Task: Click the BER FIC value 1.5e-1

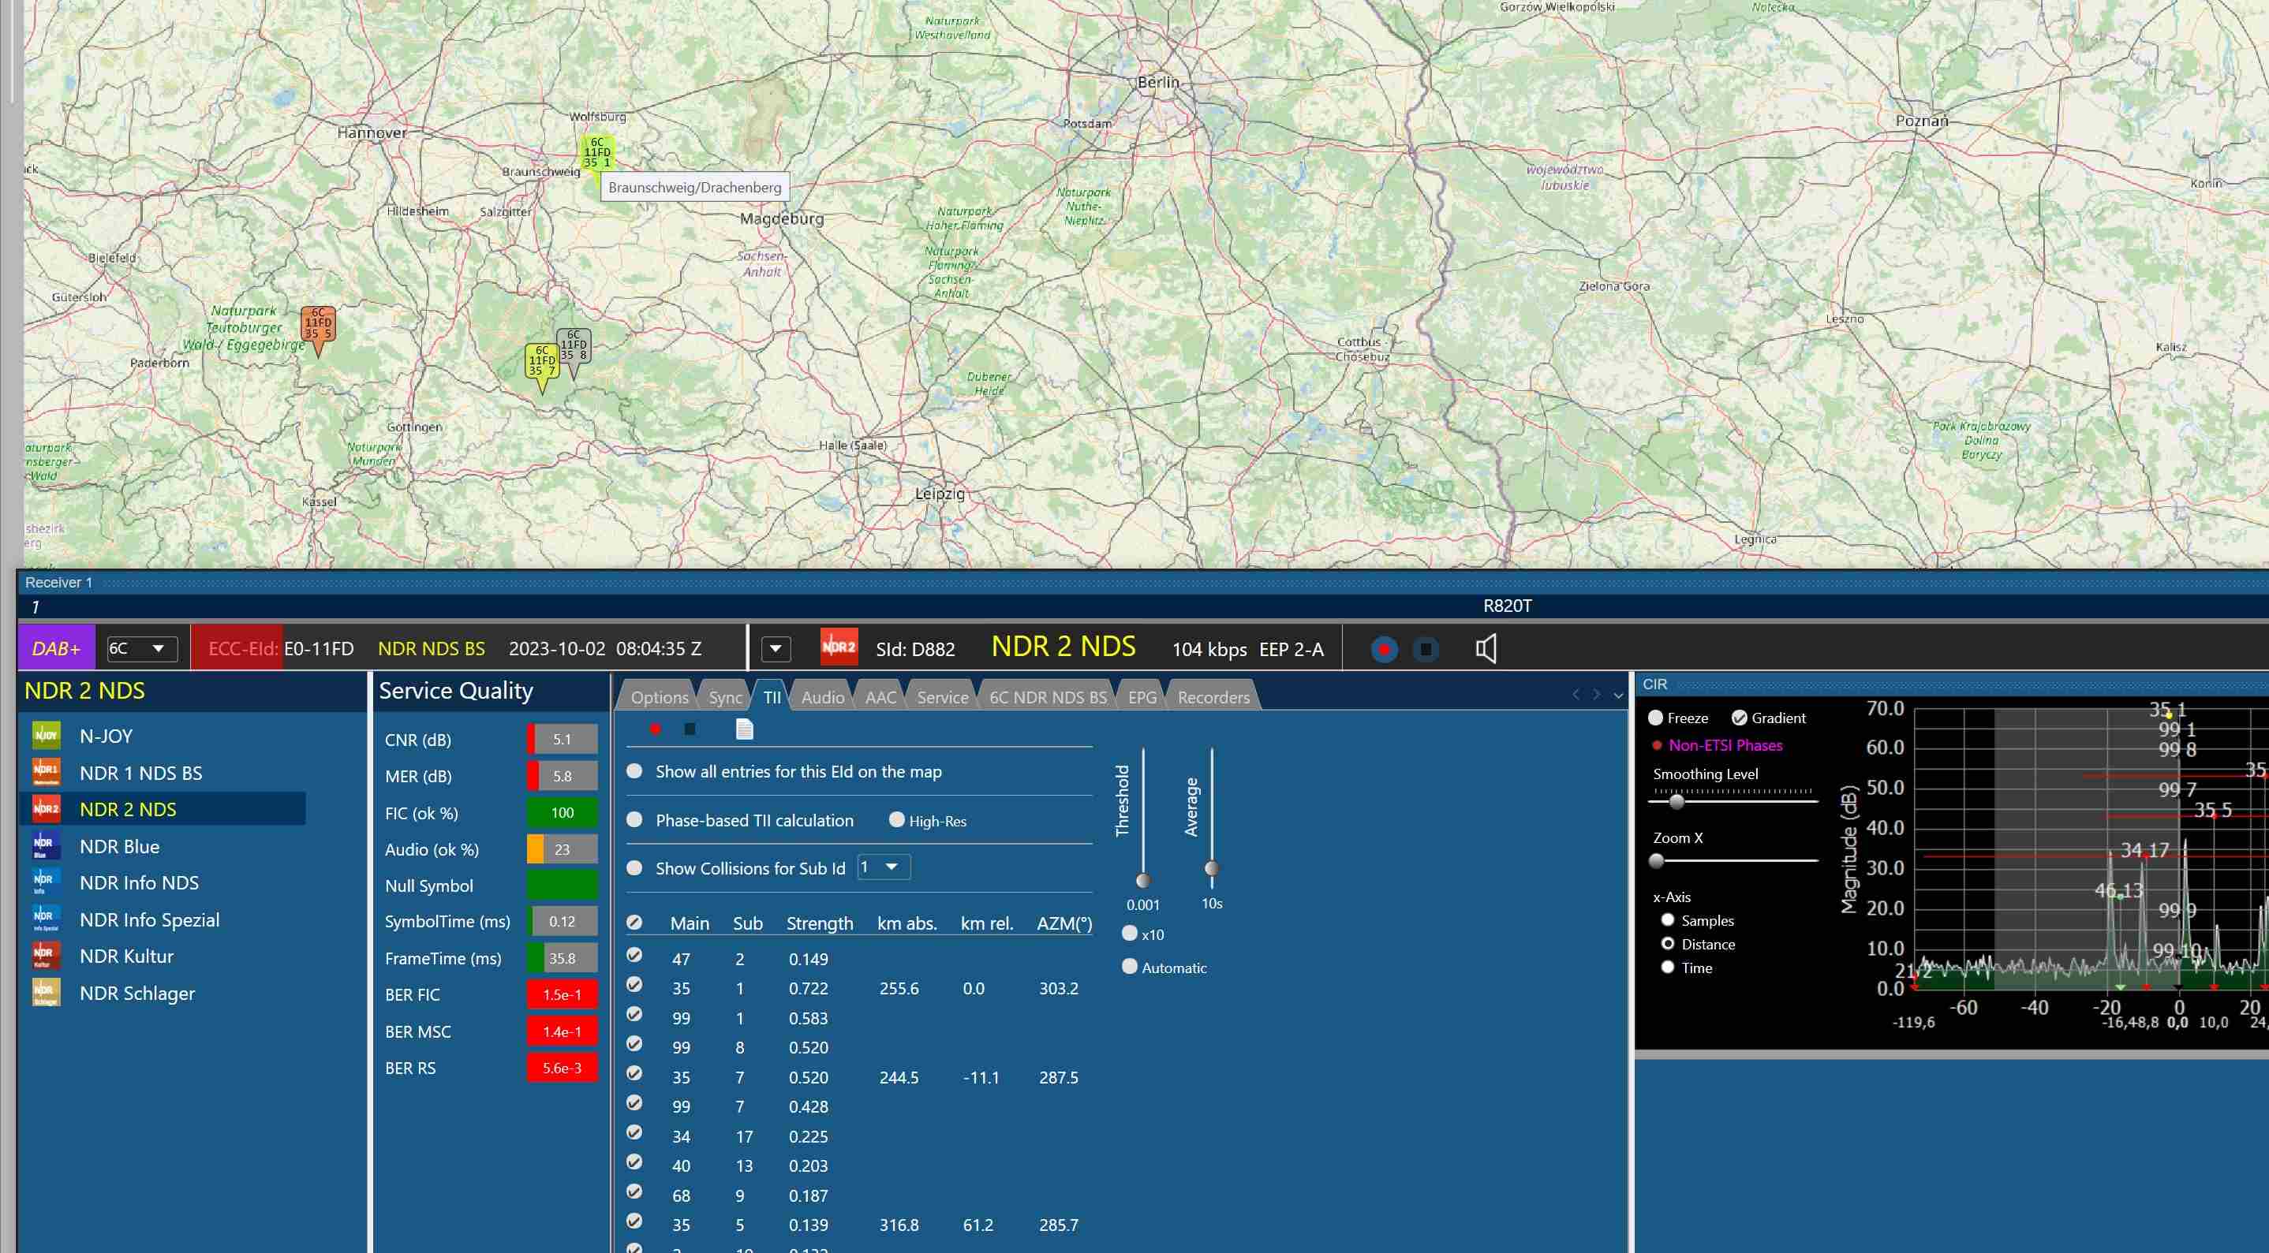Action: [562, 994]
